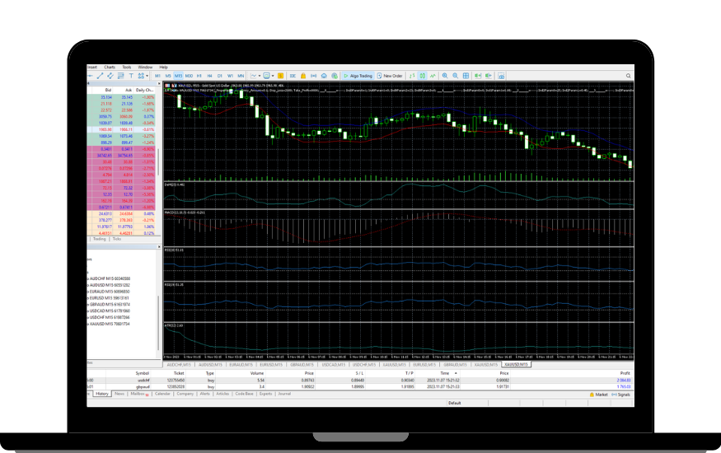Viewport: 721px width, 453px height.
Task: Sort Market Watch by Bid column
Action: [x=108, y=90]
